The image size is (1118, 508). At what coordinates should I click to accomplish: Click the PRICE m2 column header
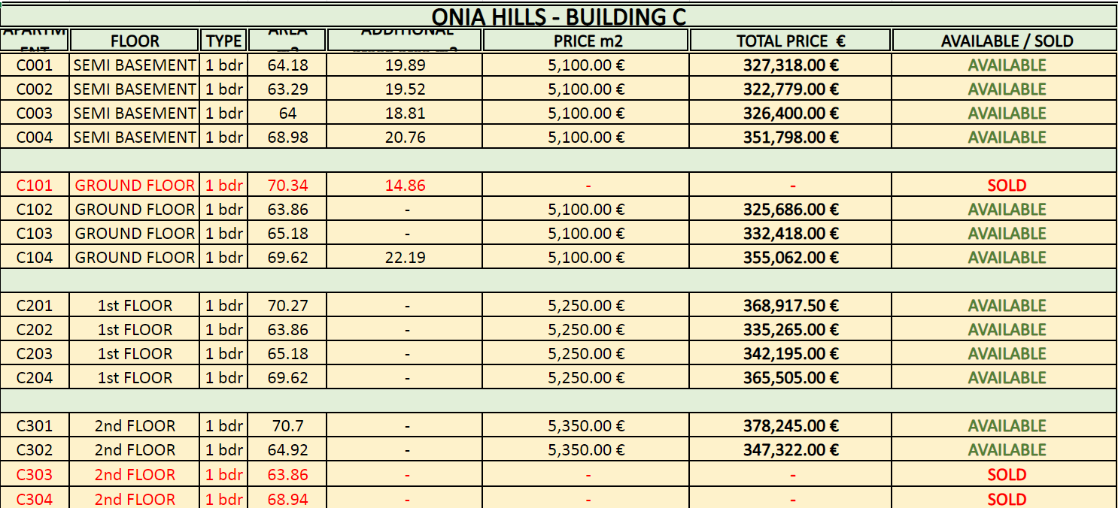(x=587, y=41)
